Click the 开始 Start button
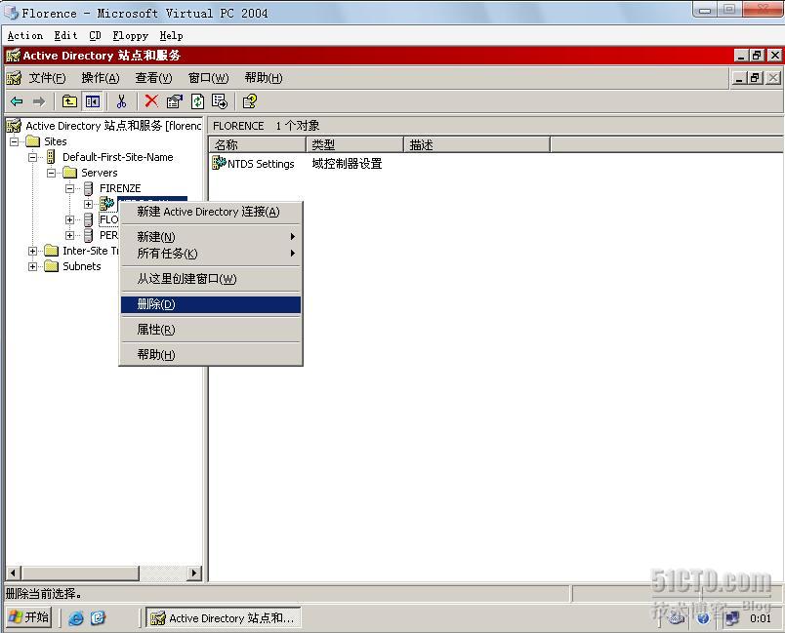 [29, 617]
